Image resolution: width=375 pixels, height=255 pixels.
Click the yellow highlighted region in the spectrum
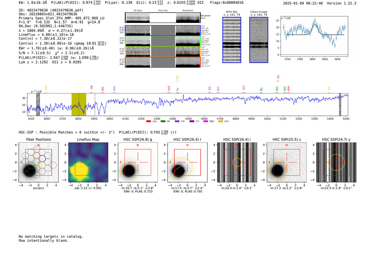tap(79, 104)
